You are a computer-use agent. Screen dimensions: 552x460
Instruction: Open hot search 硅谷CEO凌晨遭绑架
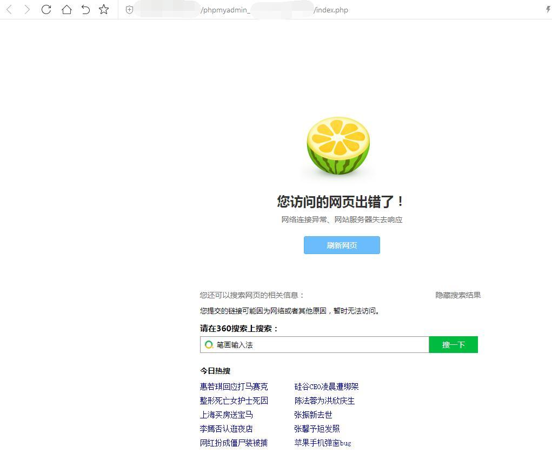326,386
